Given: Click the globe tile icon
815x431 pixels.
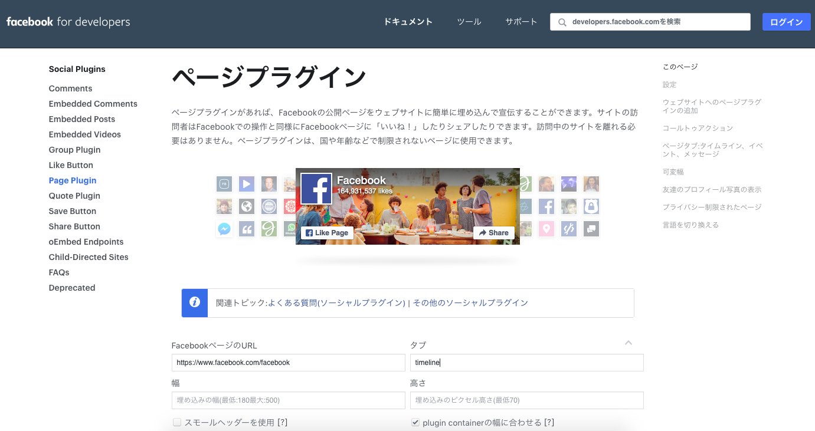Looking at the screenshot, I should pyautogui.click(x=247, y=206).
